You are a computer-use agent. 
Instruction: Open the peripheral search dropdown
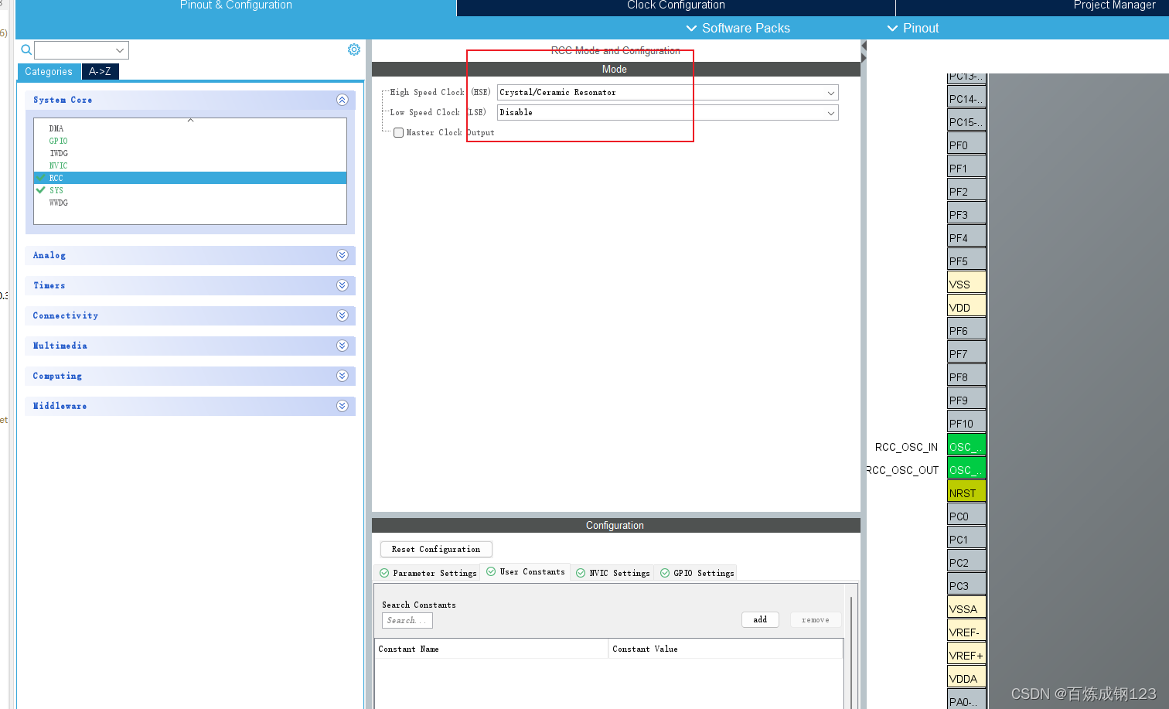pos(120,50)
